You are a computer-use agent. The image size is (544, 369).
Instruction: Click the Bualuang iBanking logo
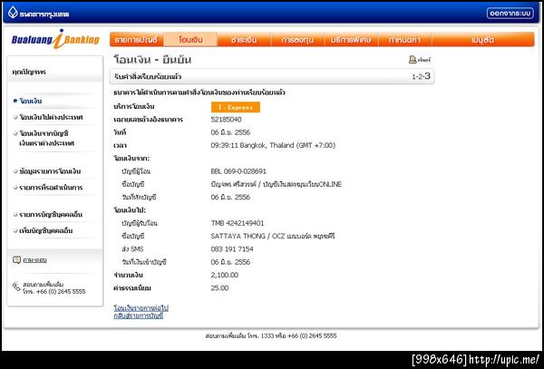(55, 39)
